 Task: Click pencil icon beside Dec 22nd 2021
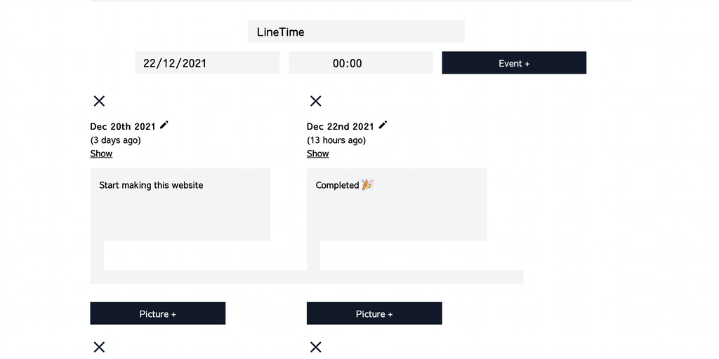[383, 125]
